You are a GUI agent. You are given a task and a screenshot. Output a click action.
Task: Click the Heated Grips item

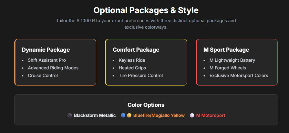132,68
